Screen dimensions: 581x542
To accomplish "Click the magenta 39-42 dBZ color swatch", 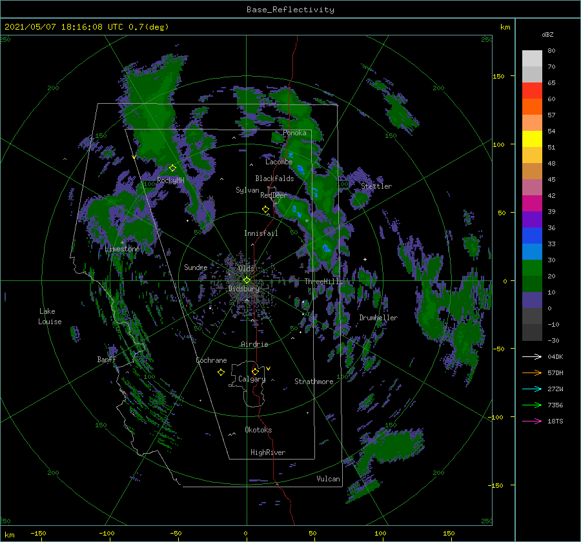I will click(532, 204).
